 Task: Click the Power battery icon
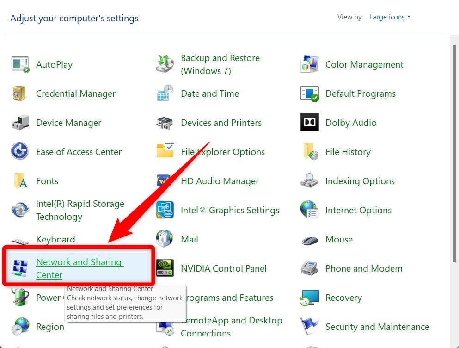click(x=20, y=297)
